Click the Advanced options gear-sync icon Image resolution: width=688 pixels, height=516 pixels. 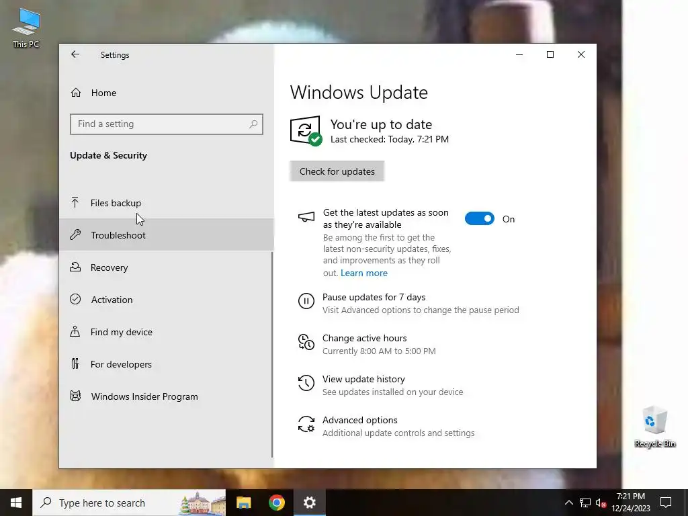[306, 425]
